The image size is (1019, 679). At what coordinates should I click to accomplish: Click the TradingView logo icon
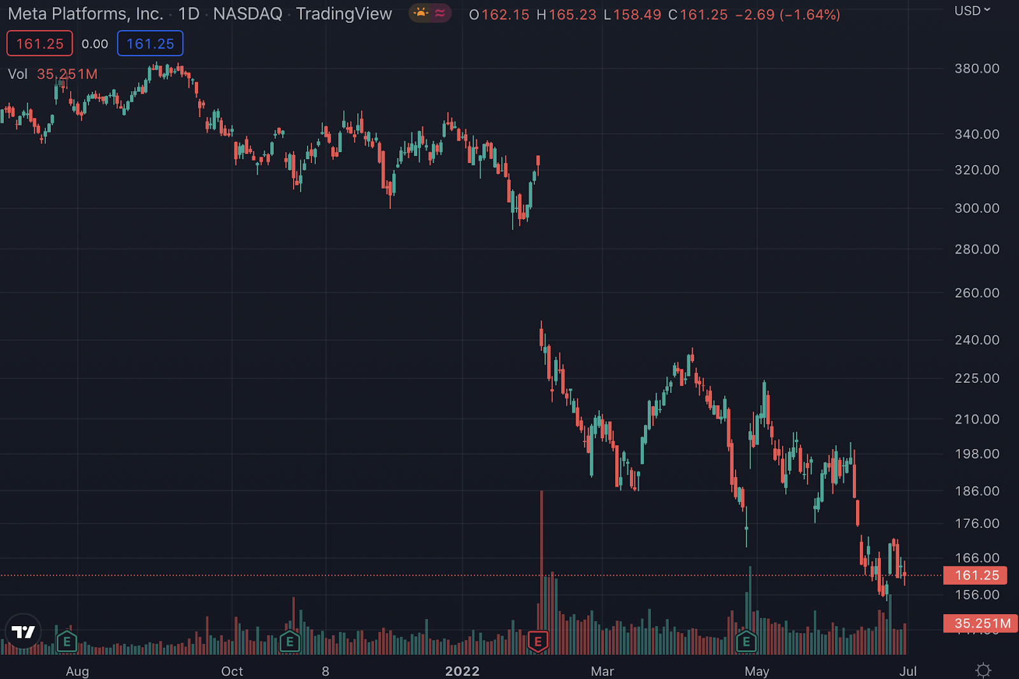[24, 632]
